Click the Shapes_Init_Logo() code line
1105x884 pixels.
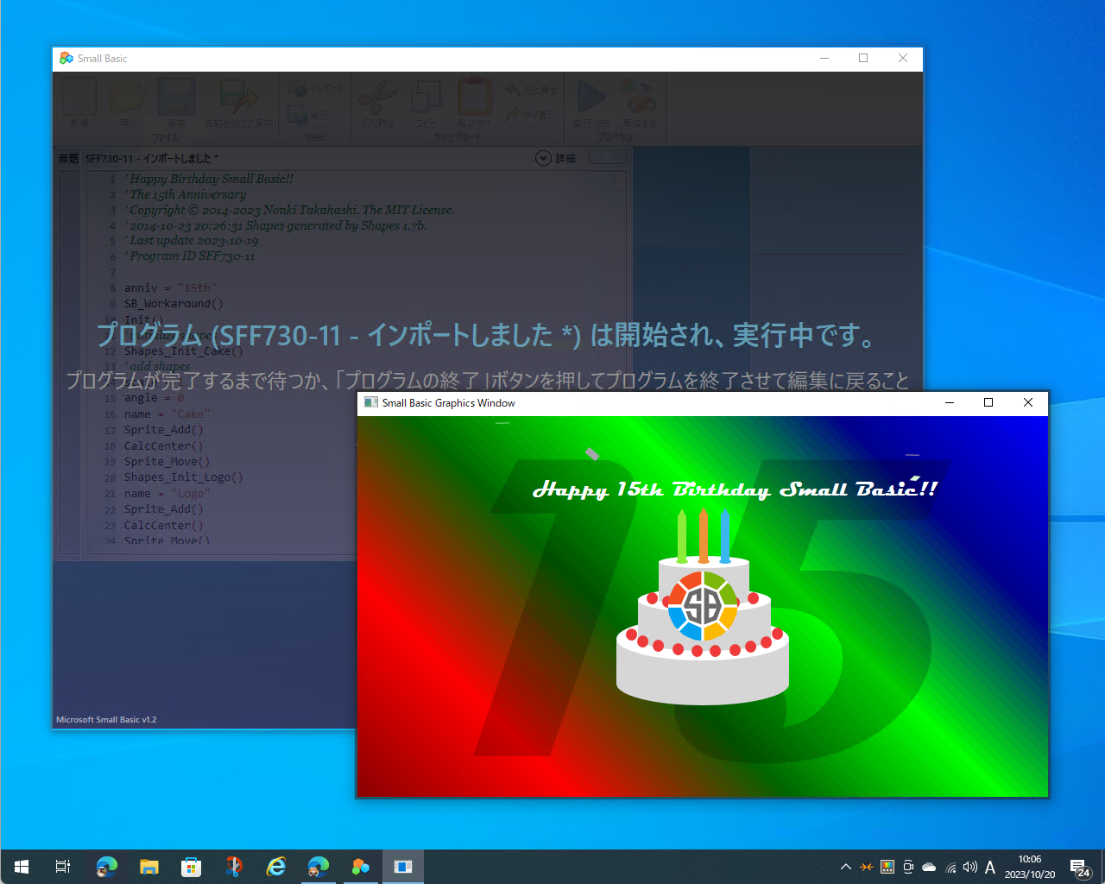(x=184, y=477)
